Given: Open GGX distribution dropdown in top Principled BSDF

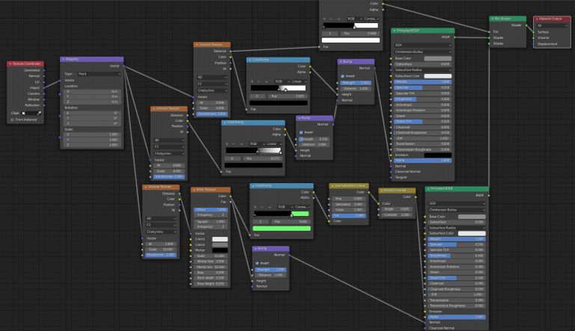Looking at the screenshot, I should [422, 44].
